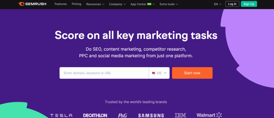The width and height of the screenshot is (274, 118).
Task: Click the green Sign Up button
Action: point(249,4)
